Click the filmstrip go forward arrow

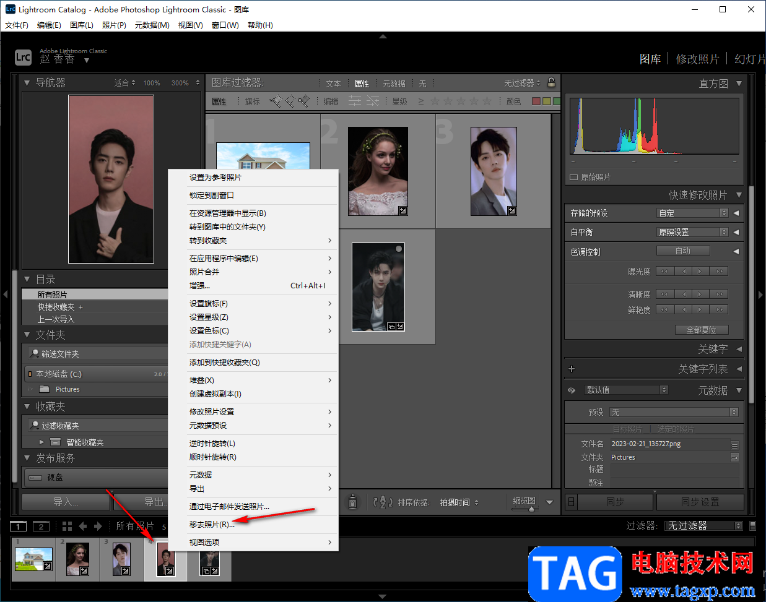pyautogui.click(x=98, y=526)
